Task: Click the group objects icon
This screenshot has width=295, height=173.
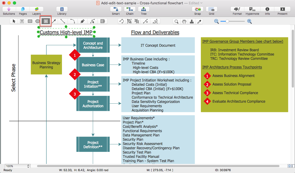Action: [x=129, y=21]
